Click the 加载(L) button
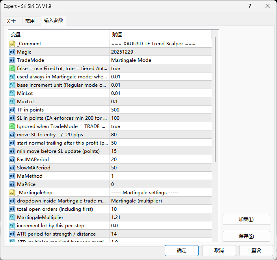Viewport: 277px width, 260px height. click(x=246, y=219)
